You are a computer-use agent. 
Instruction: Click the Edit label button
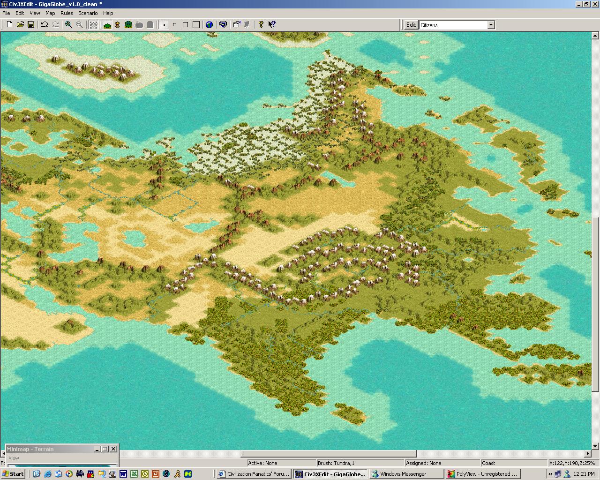point(411,25)
